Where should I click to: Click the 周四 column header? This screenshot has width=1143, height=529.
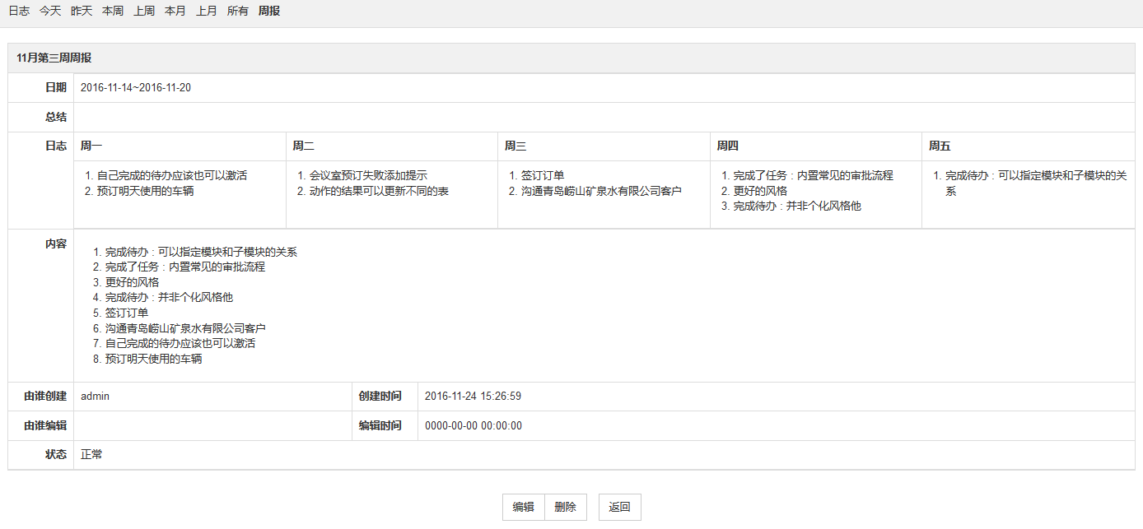727,146
